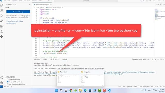
Task: Show hidden system tray icons
Action: point(142,90)
